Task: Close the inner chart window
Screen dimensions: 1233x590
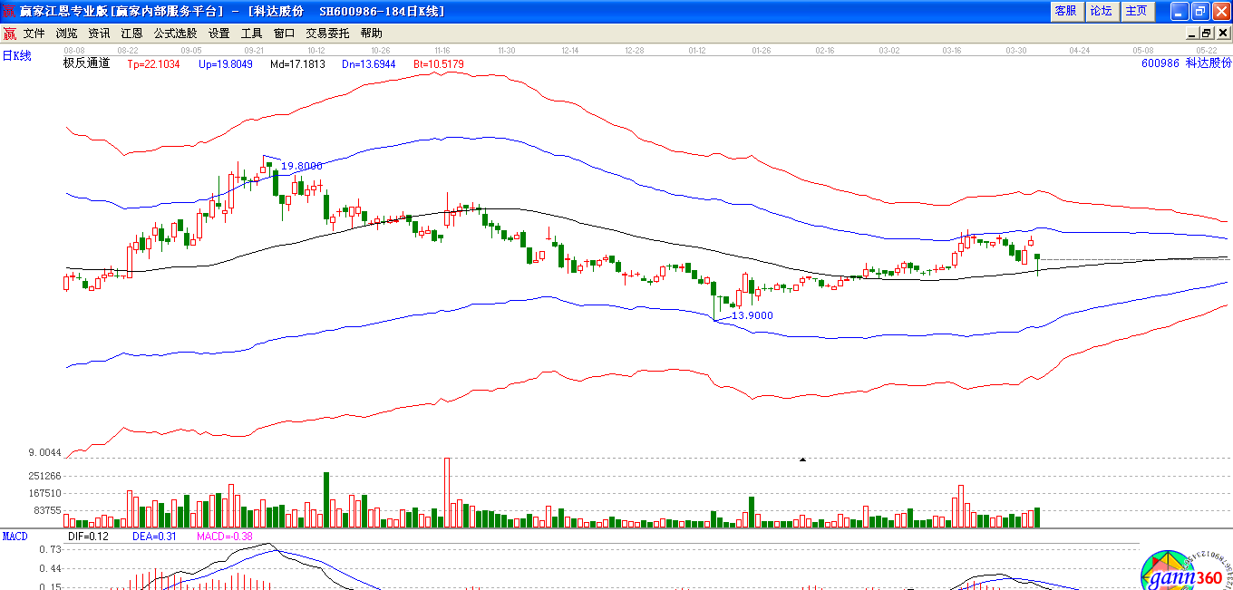Action: (1222, 34)
